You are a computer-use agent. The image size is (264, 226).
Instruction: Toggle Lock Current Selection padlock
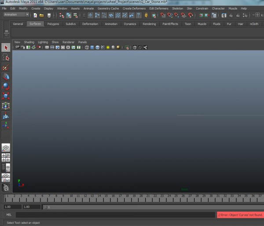(x=146, y=15)
